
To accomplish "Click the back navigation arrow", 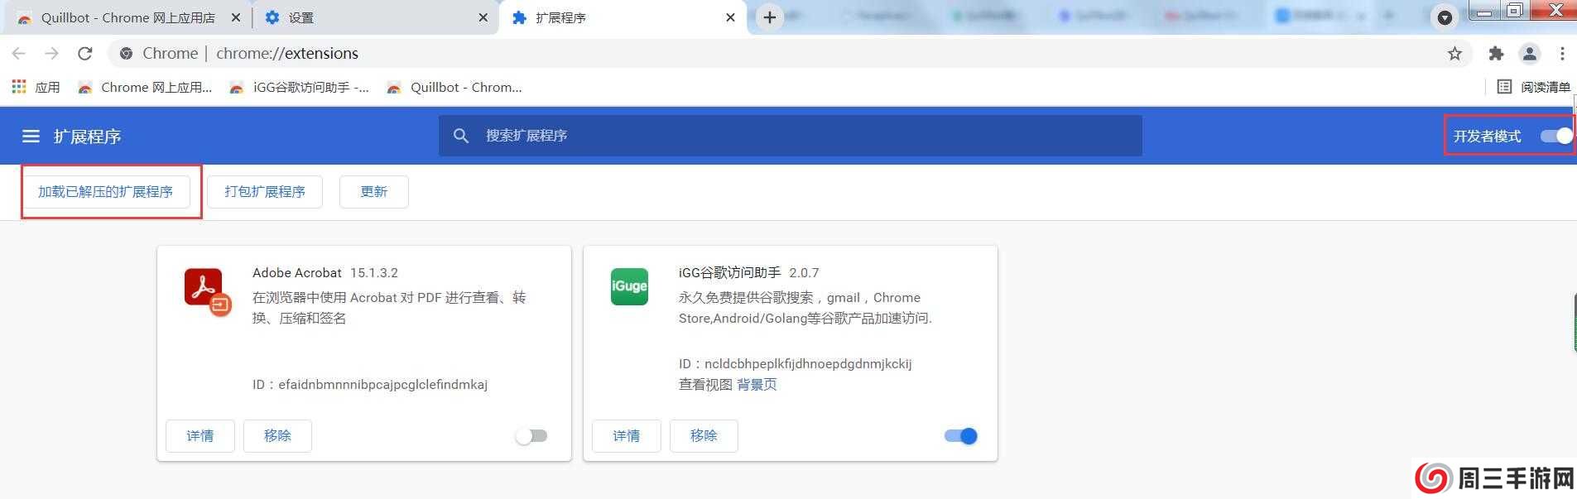I will pyautogui.click(x=19, y=54).
